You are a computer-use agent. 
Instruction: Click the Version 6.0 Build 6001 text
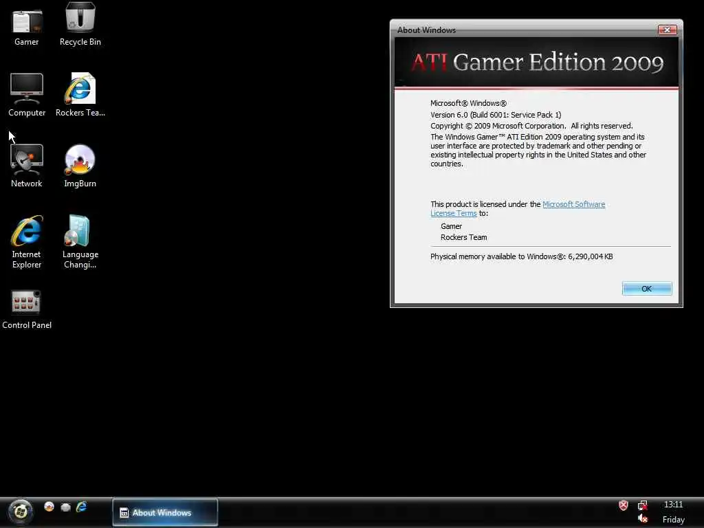[496, 115]
